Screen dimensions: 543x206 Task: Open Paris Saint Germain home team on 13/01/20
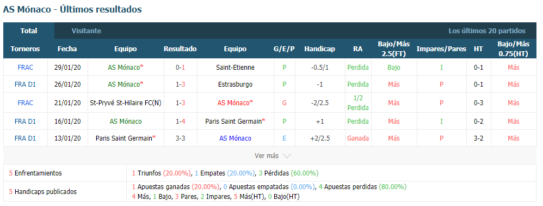125,138
